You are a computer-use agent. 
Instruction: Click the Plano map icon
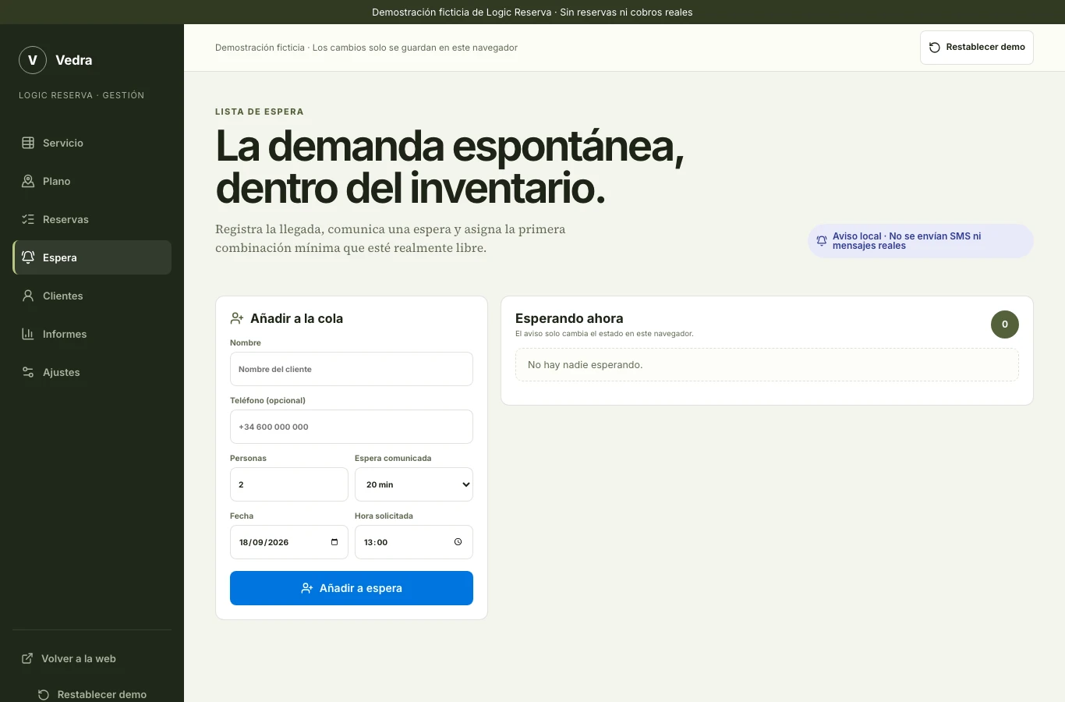(x=28, y=181)
